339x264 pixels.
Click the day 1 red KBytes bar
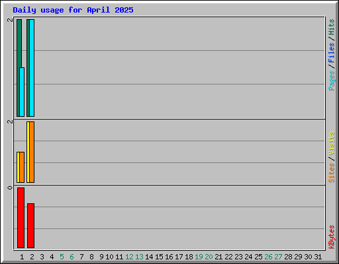coord(21,218)
